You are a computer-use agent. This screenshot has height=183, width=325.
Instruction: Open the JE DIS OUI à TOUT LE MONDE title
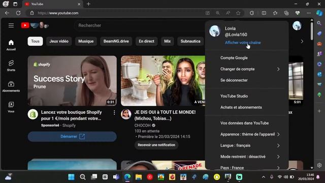point(165,115)
